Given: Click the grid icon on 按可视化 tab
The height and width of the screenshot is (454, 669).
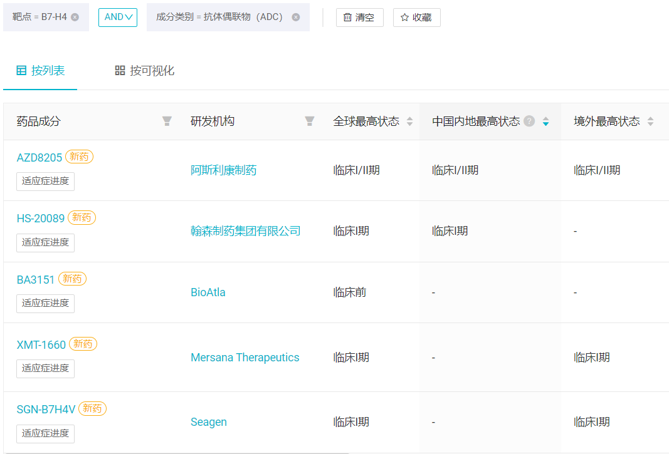Looking at the screenshot, I should (x=120, y=70).
